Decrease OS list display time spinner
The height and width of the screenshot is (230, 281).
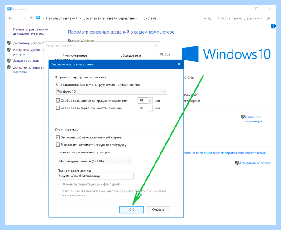point(150,102)
